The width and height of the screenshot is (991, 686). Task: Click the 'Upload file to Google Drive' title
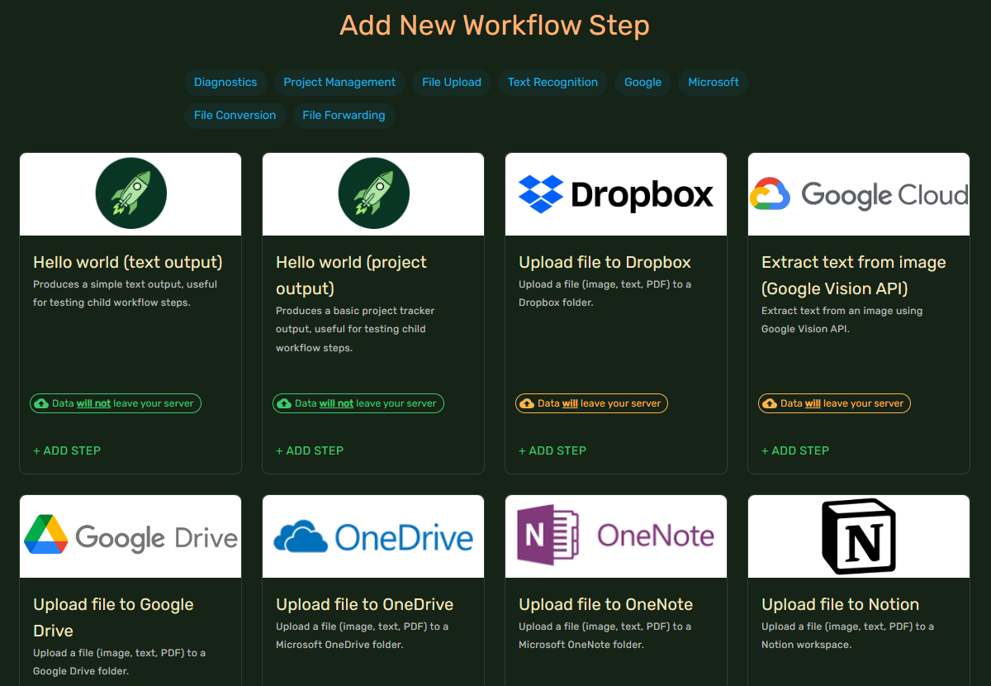tap(113, 617)
